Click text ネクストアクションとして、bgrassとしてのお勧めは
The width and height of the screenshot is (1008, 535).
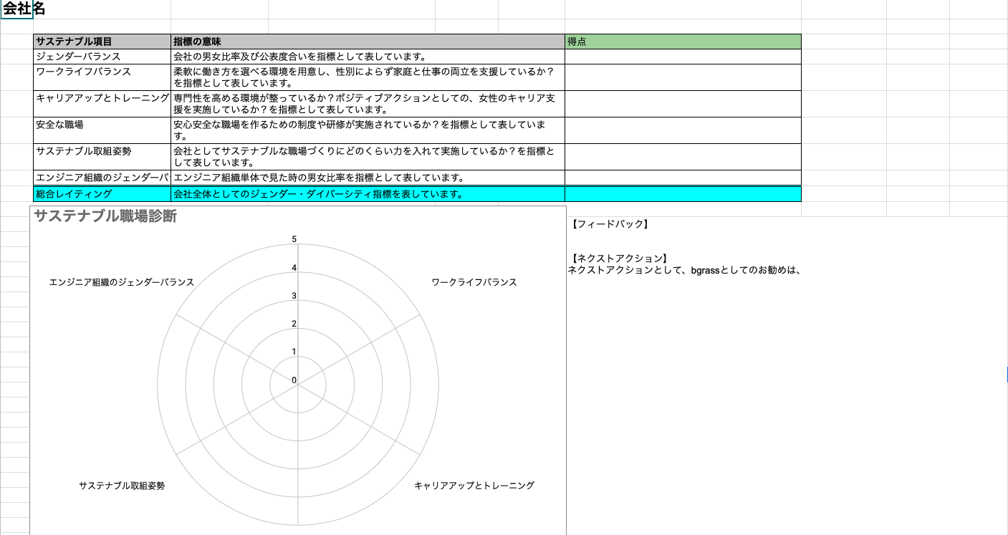point(683,270)
